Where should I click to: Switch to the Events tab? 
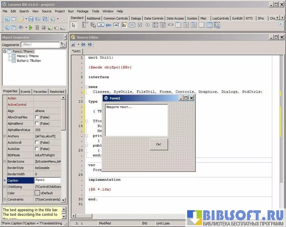pyautogui.click(x=25, y=91)
